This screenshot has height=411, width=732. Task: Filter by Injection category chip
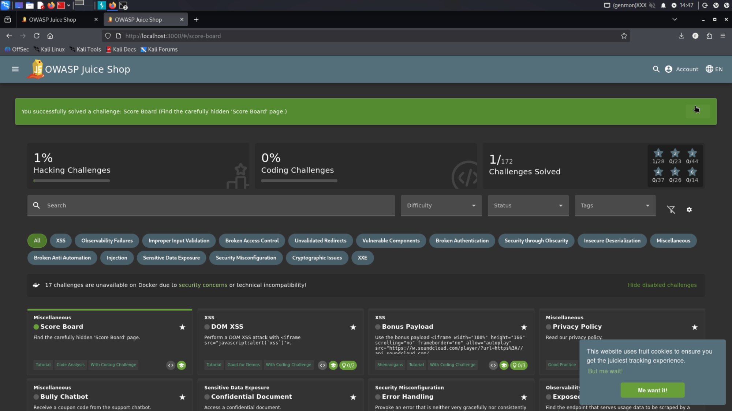tap(117, 258)
